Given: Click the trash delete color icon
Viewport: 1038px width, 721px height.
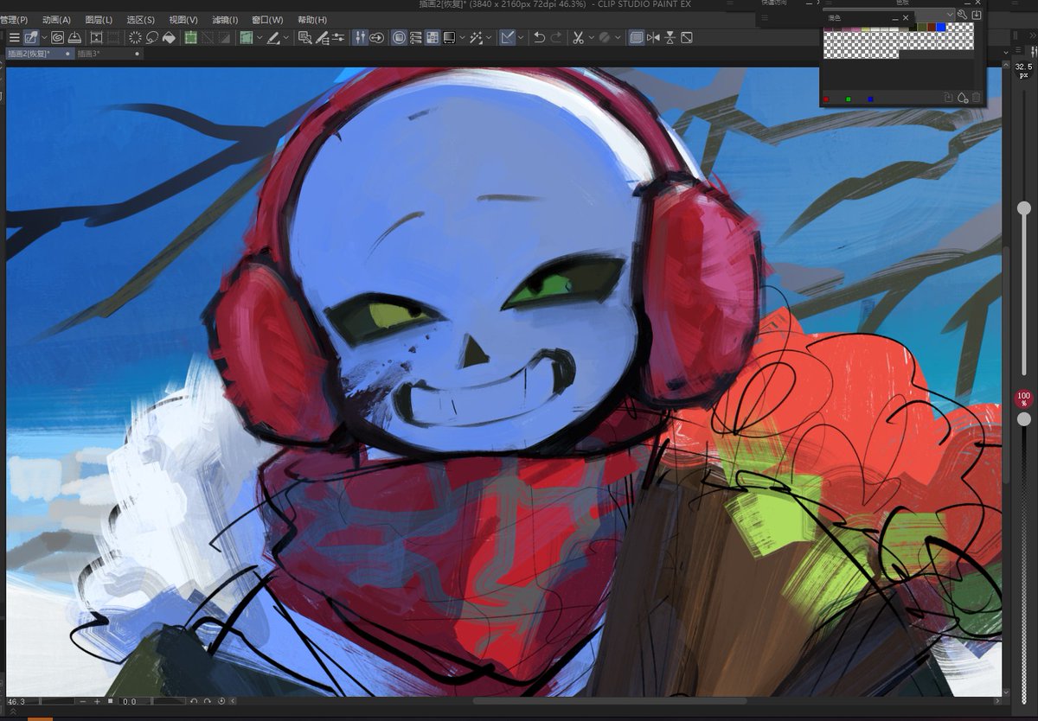Looking at the screenshot, I should (976, 98).
